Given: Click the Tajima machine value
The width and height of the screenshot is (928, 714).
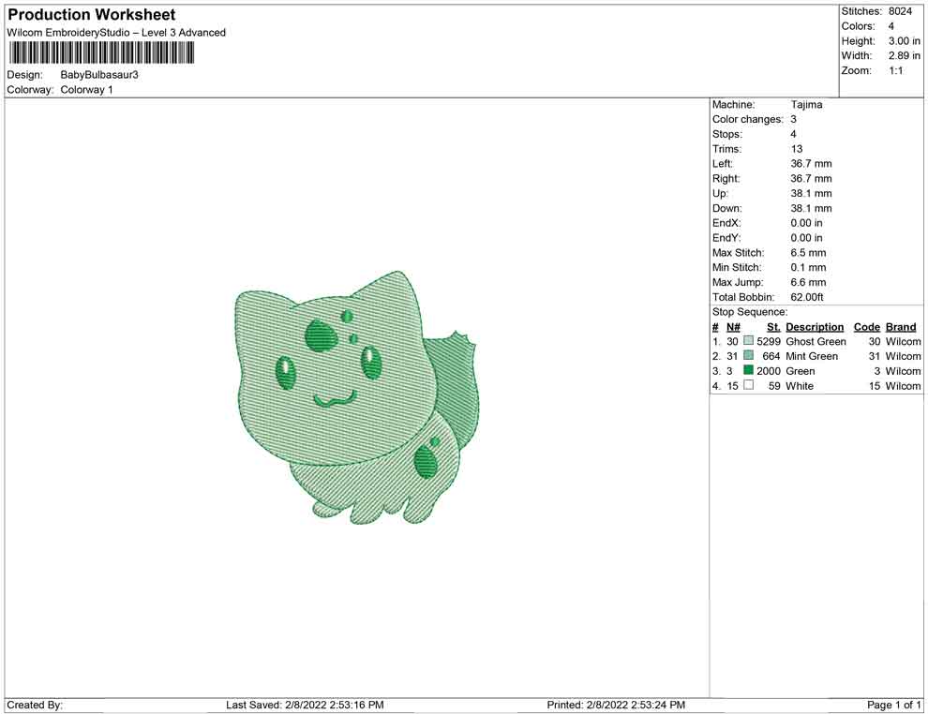Looking at the screenshot, I should tap(806, 105).
